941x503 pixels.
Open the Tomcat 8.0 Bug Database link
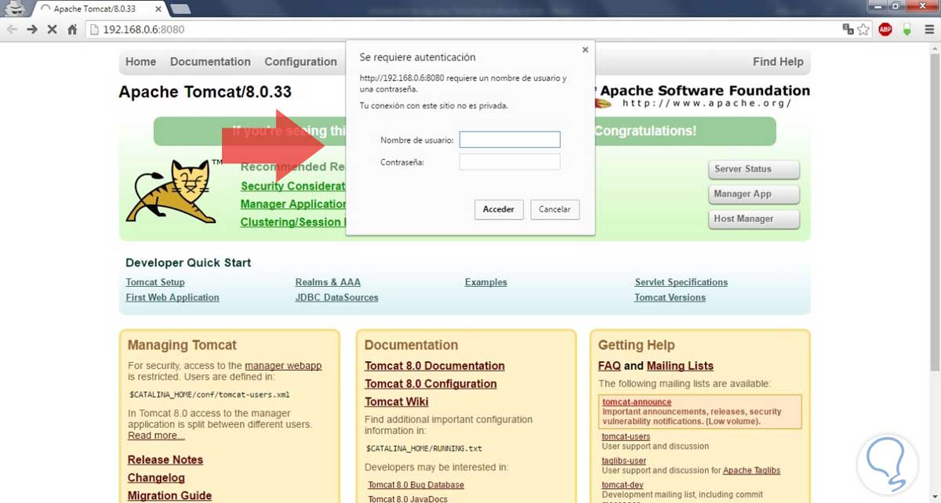[416, 485]
